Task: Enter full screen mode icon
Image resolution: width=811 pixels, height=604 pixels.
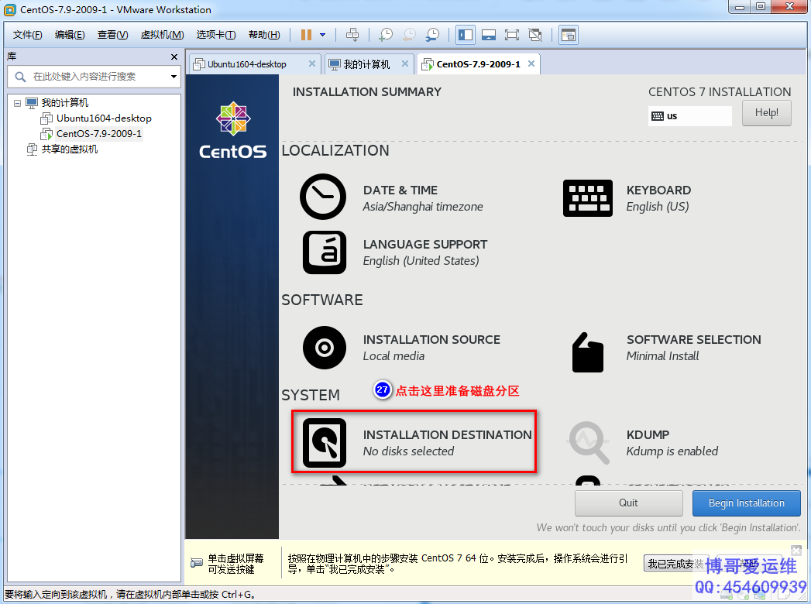Action: click(511, 35)
